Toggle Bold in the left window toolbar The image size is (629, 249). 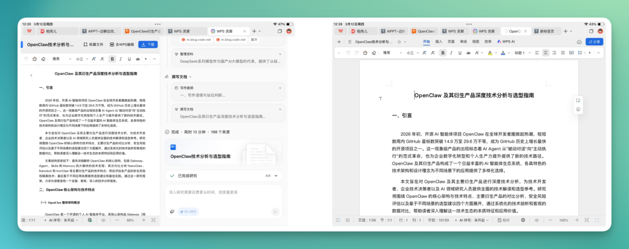coord(112,59)
